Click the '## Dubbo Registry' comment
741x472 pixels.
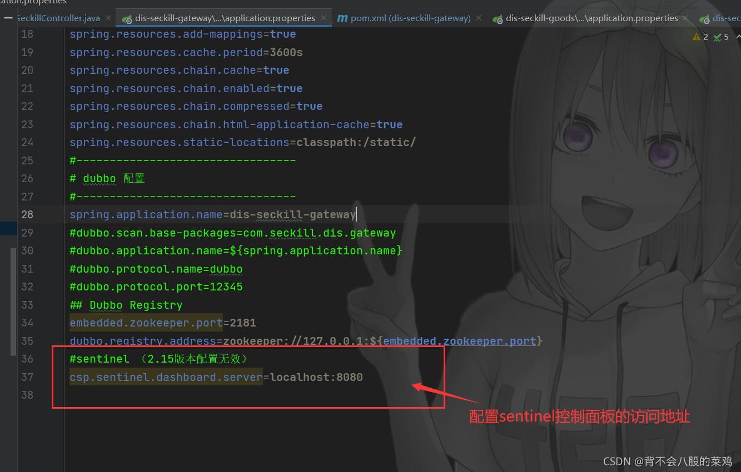[126, 305]
